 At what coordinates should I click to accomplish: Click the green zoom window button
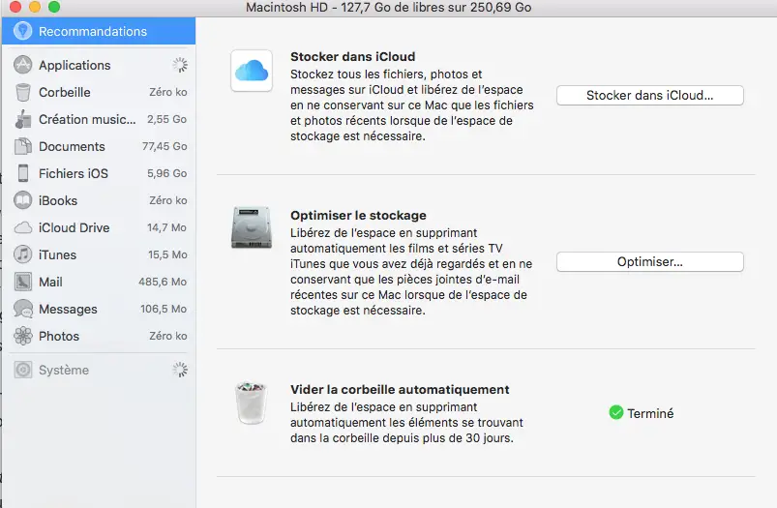point(54,7)
